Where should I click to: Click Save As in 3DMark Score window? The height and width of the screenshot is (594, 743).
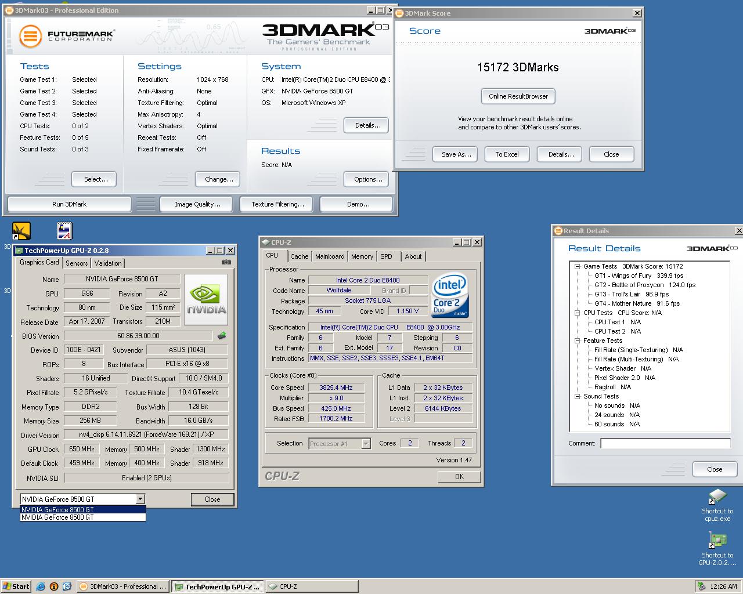pyautogui.click(x=456, y=154)
